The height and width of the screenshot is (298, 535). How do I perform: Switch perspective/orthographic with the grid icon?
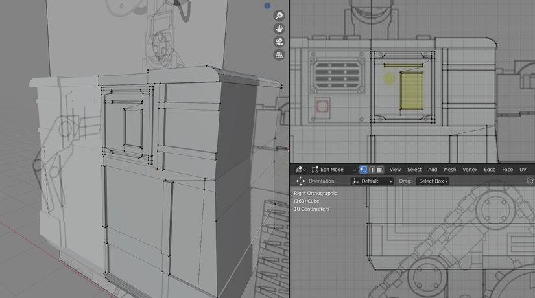[x=279, y=55]
